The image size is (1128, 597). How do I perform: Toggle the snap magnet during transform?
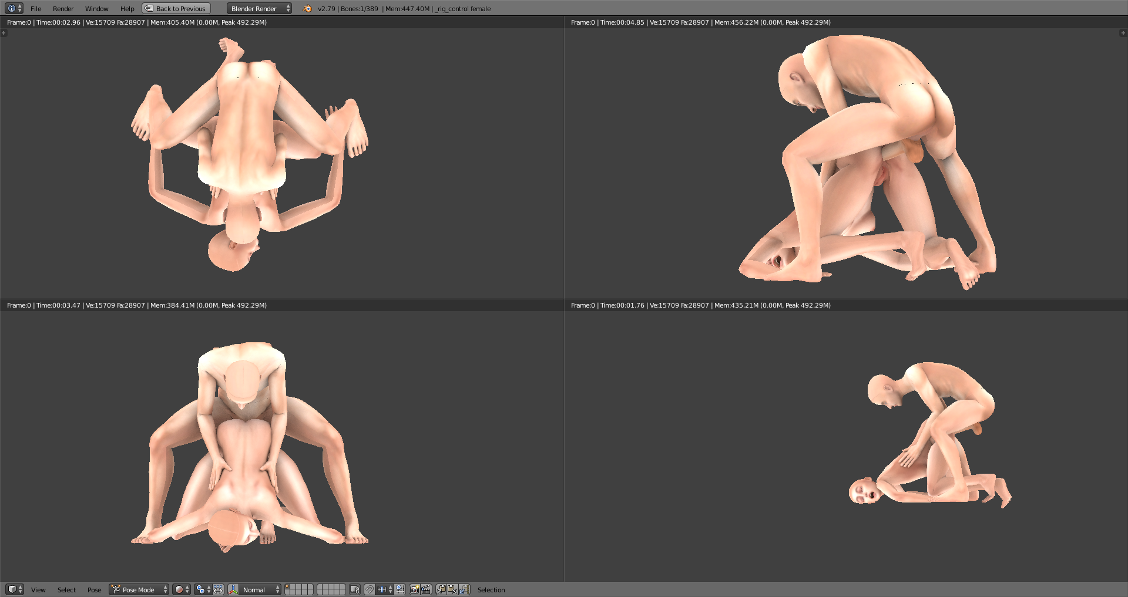(369, 589)
